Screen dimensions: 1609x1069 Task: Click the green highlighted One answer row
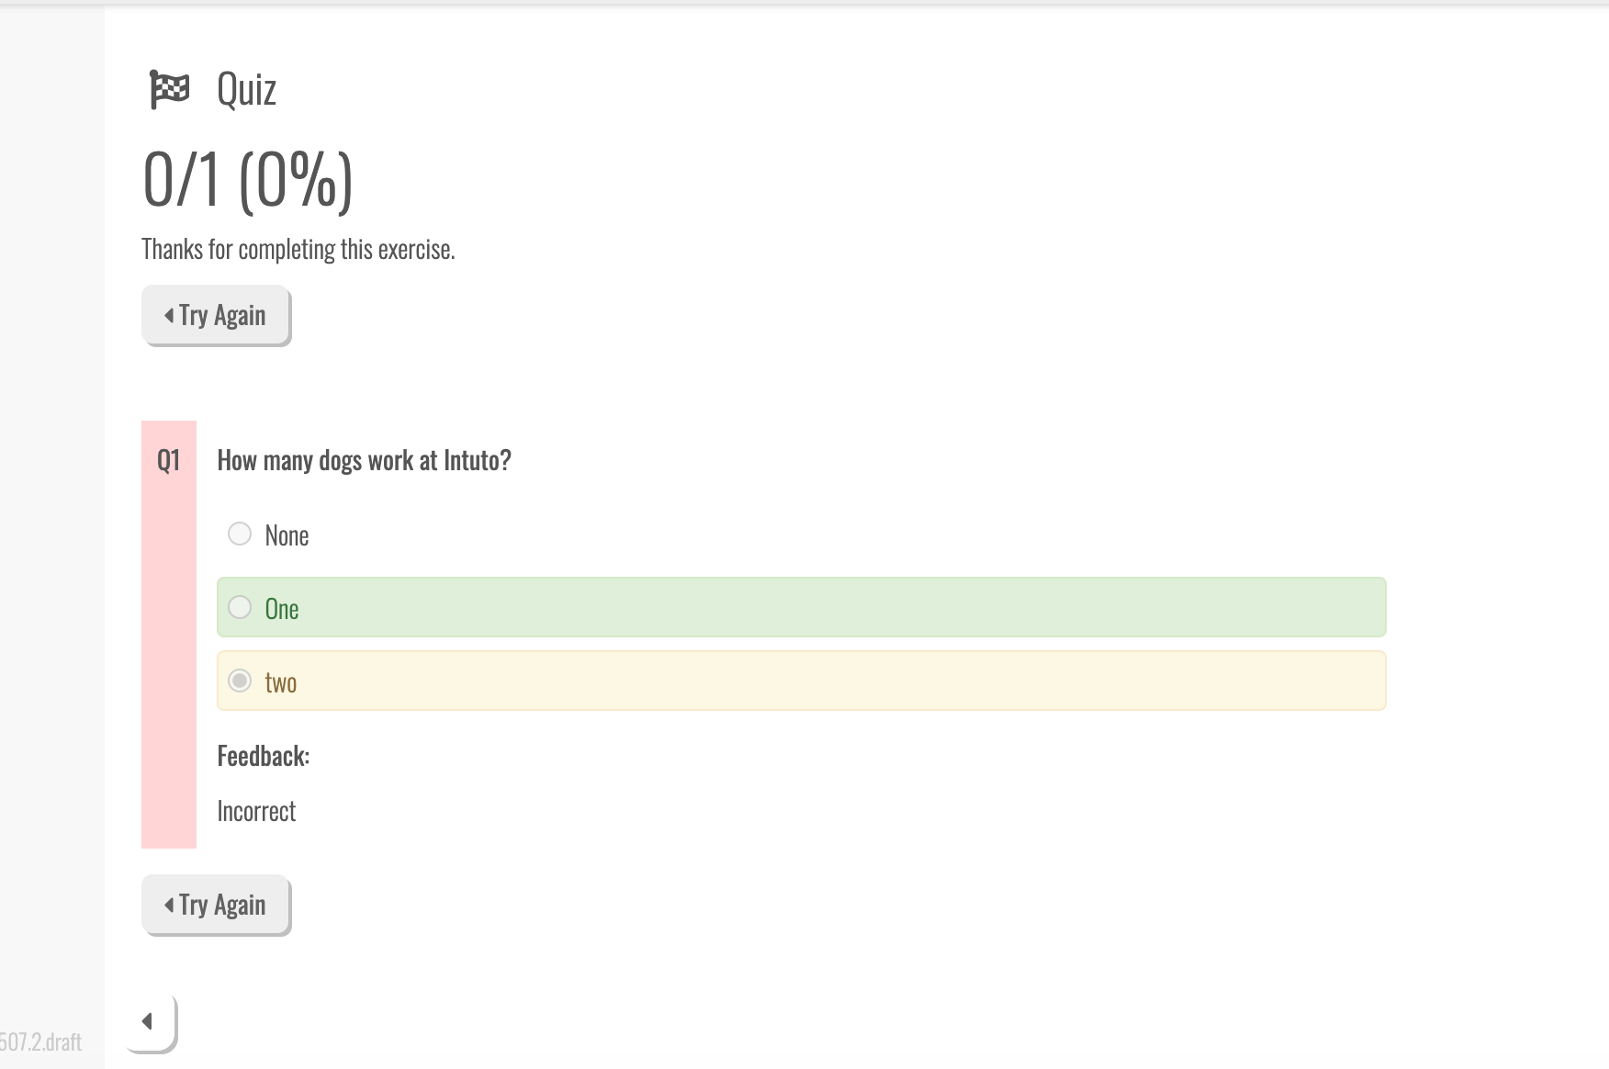pos(801,607)
